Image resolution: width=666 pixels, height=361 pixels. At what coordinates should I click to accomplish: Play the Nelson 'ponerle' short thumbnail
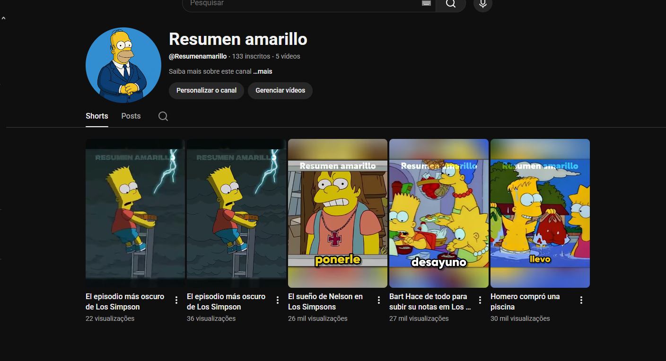[x=338, y=213]
